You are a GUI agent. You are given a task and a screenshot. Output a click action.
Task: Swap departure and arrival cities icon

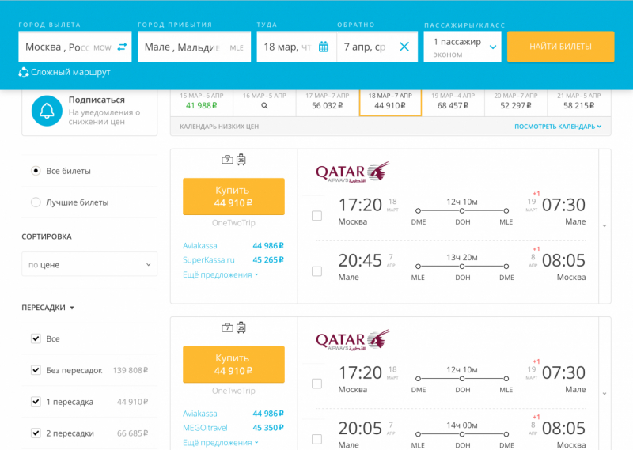[x=122, y=47]
